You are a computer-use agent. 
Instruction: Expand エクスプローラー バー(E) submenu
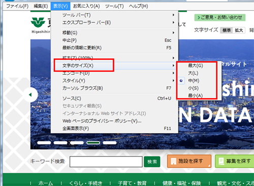114,22
